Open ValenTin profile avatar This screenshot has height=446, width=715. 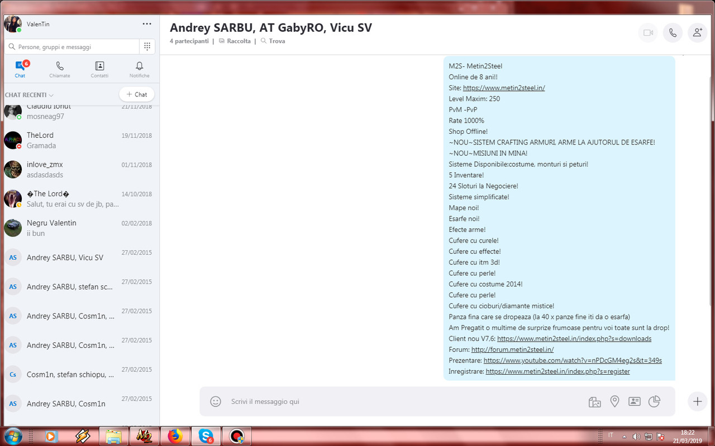tap(12, 24)
